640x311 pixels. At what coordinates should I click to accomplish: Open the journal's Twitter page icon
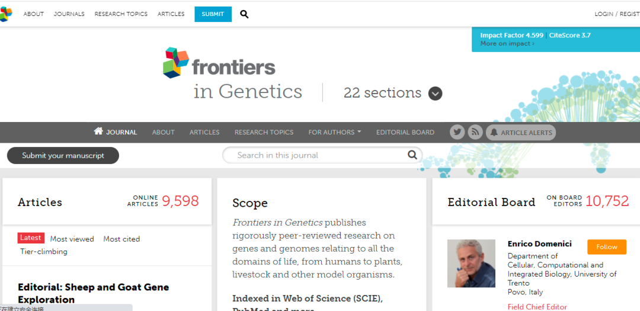(457, 132)
